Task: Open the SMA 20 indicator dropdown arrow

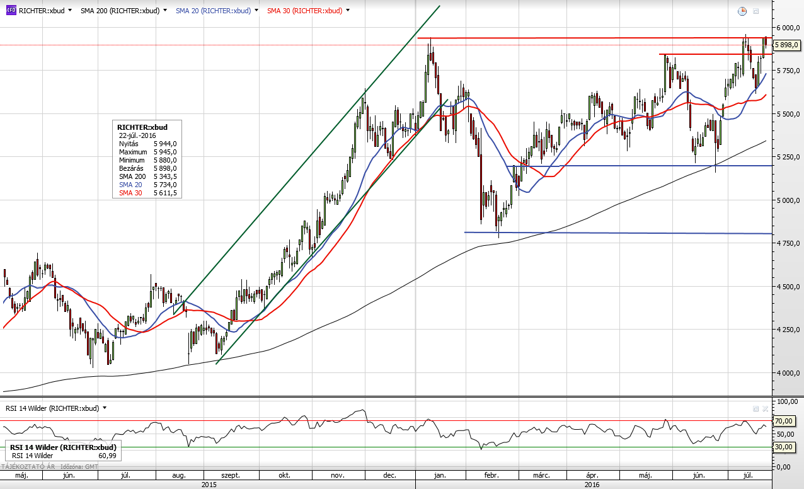Action: [256, 11]
